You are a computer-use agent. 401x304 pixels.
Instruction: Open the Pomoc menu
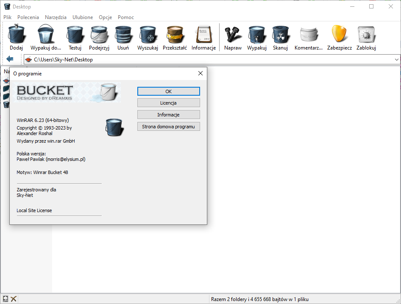click(x=126, y=17)
